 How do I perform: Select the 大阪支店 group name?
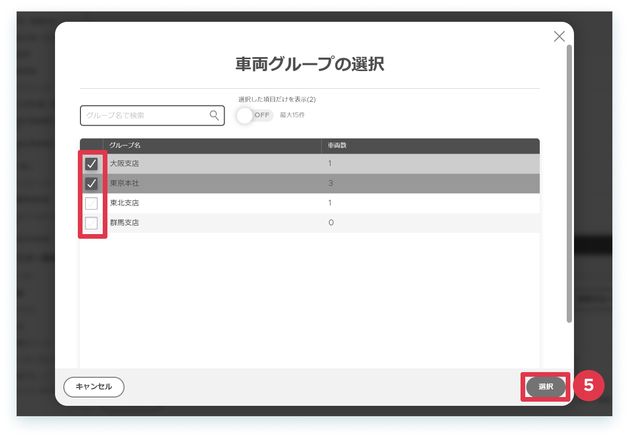[x=125, y=164]
